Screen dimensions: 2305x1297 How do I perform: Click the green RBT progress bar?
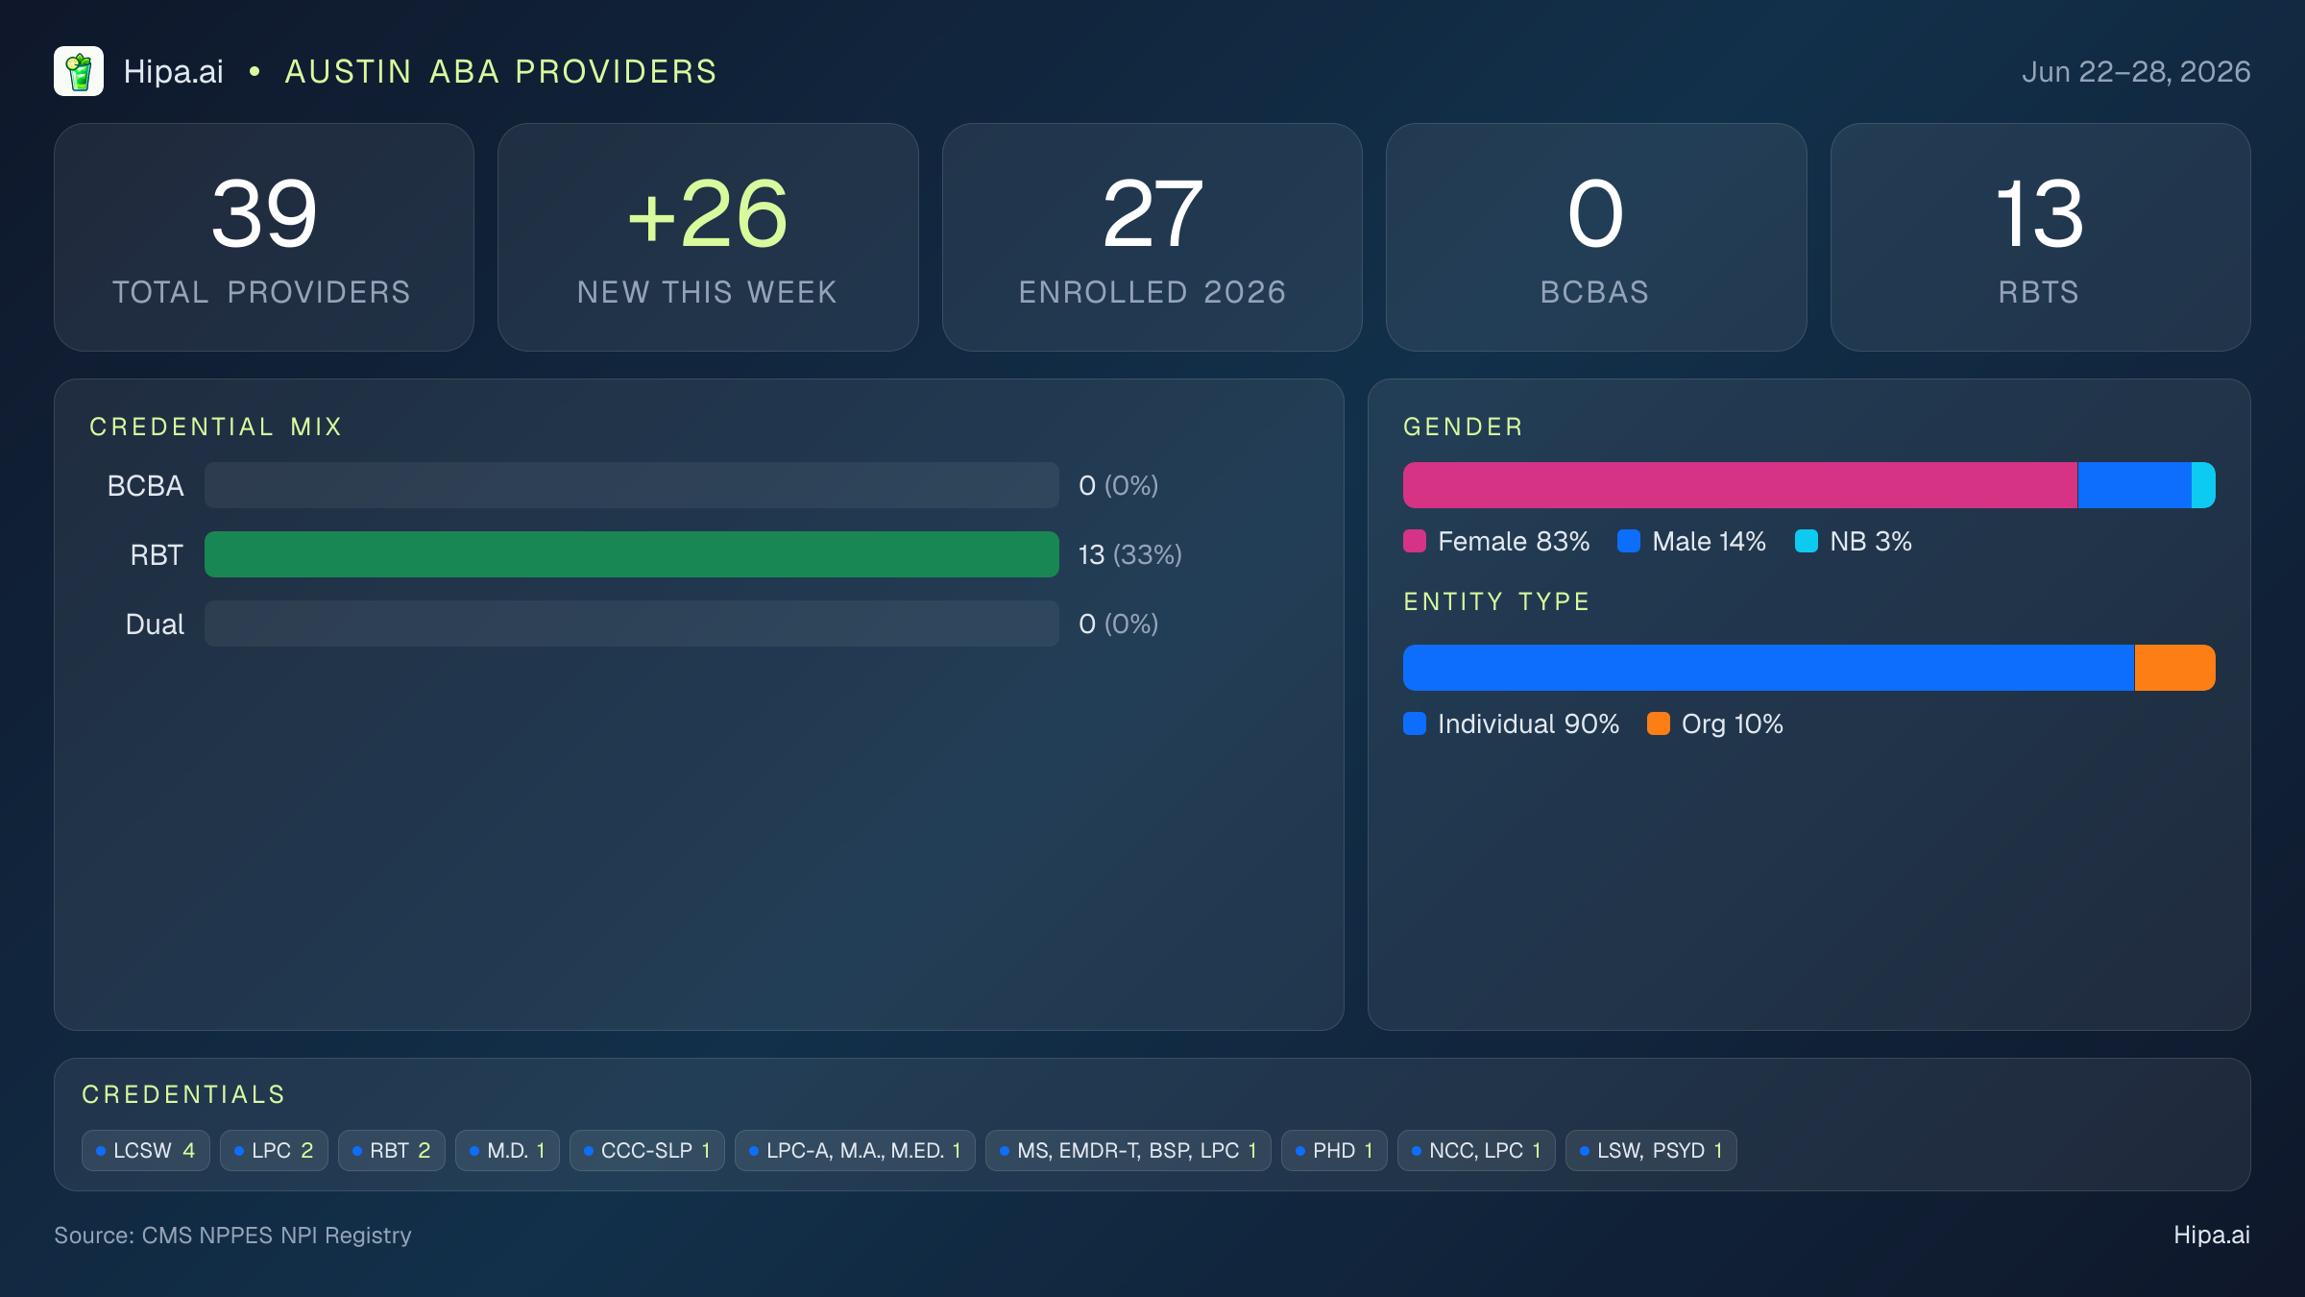(x=632, y=554)
